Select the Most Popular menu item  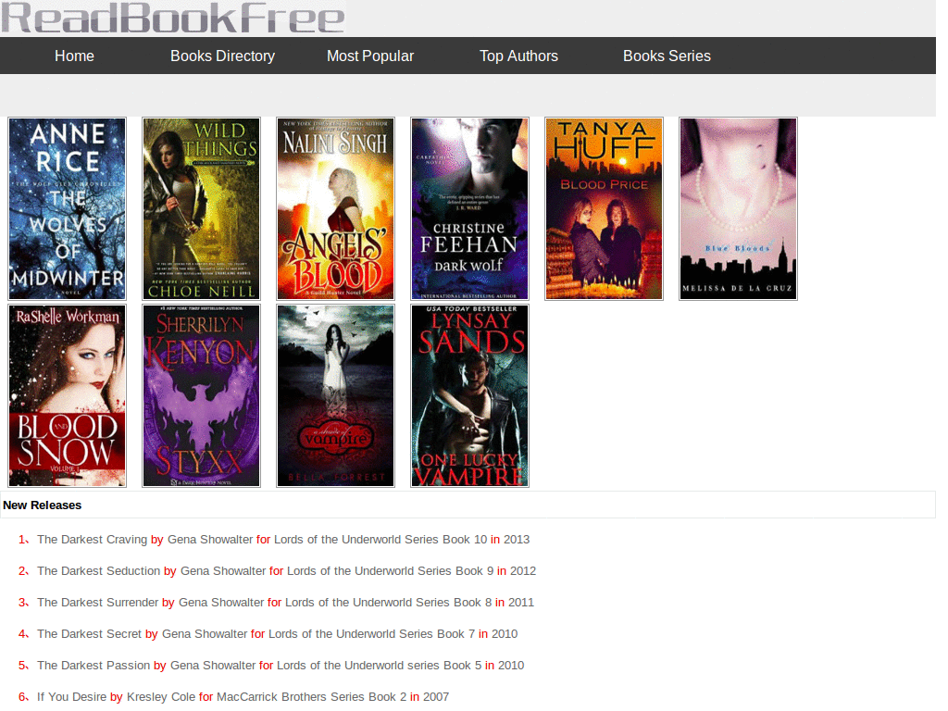point(370,56)
